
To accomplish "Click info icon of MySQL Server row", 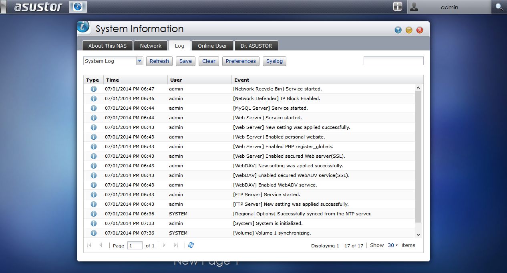I will [x=94, y=108].
